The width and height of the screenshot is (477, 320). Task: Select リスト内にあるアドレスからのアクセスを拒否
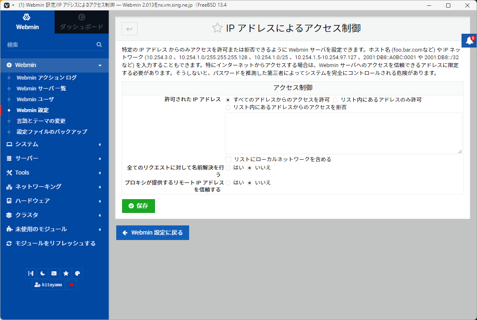[228, 107]
